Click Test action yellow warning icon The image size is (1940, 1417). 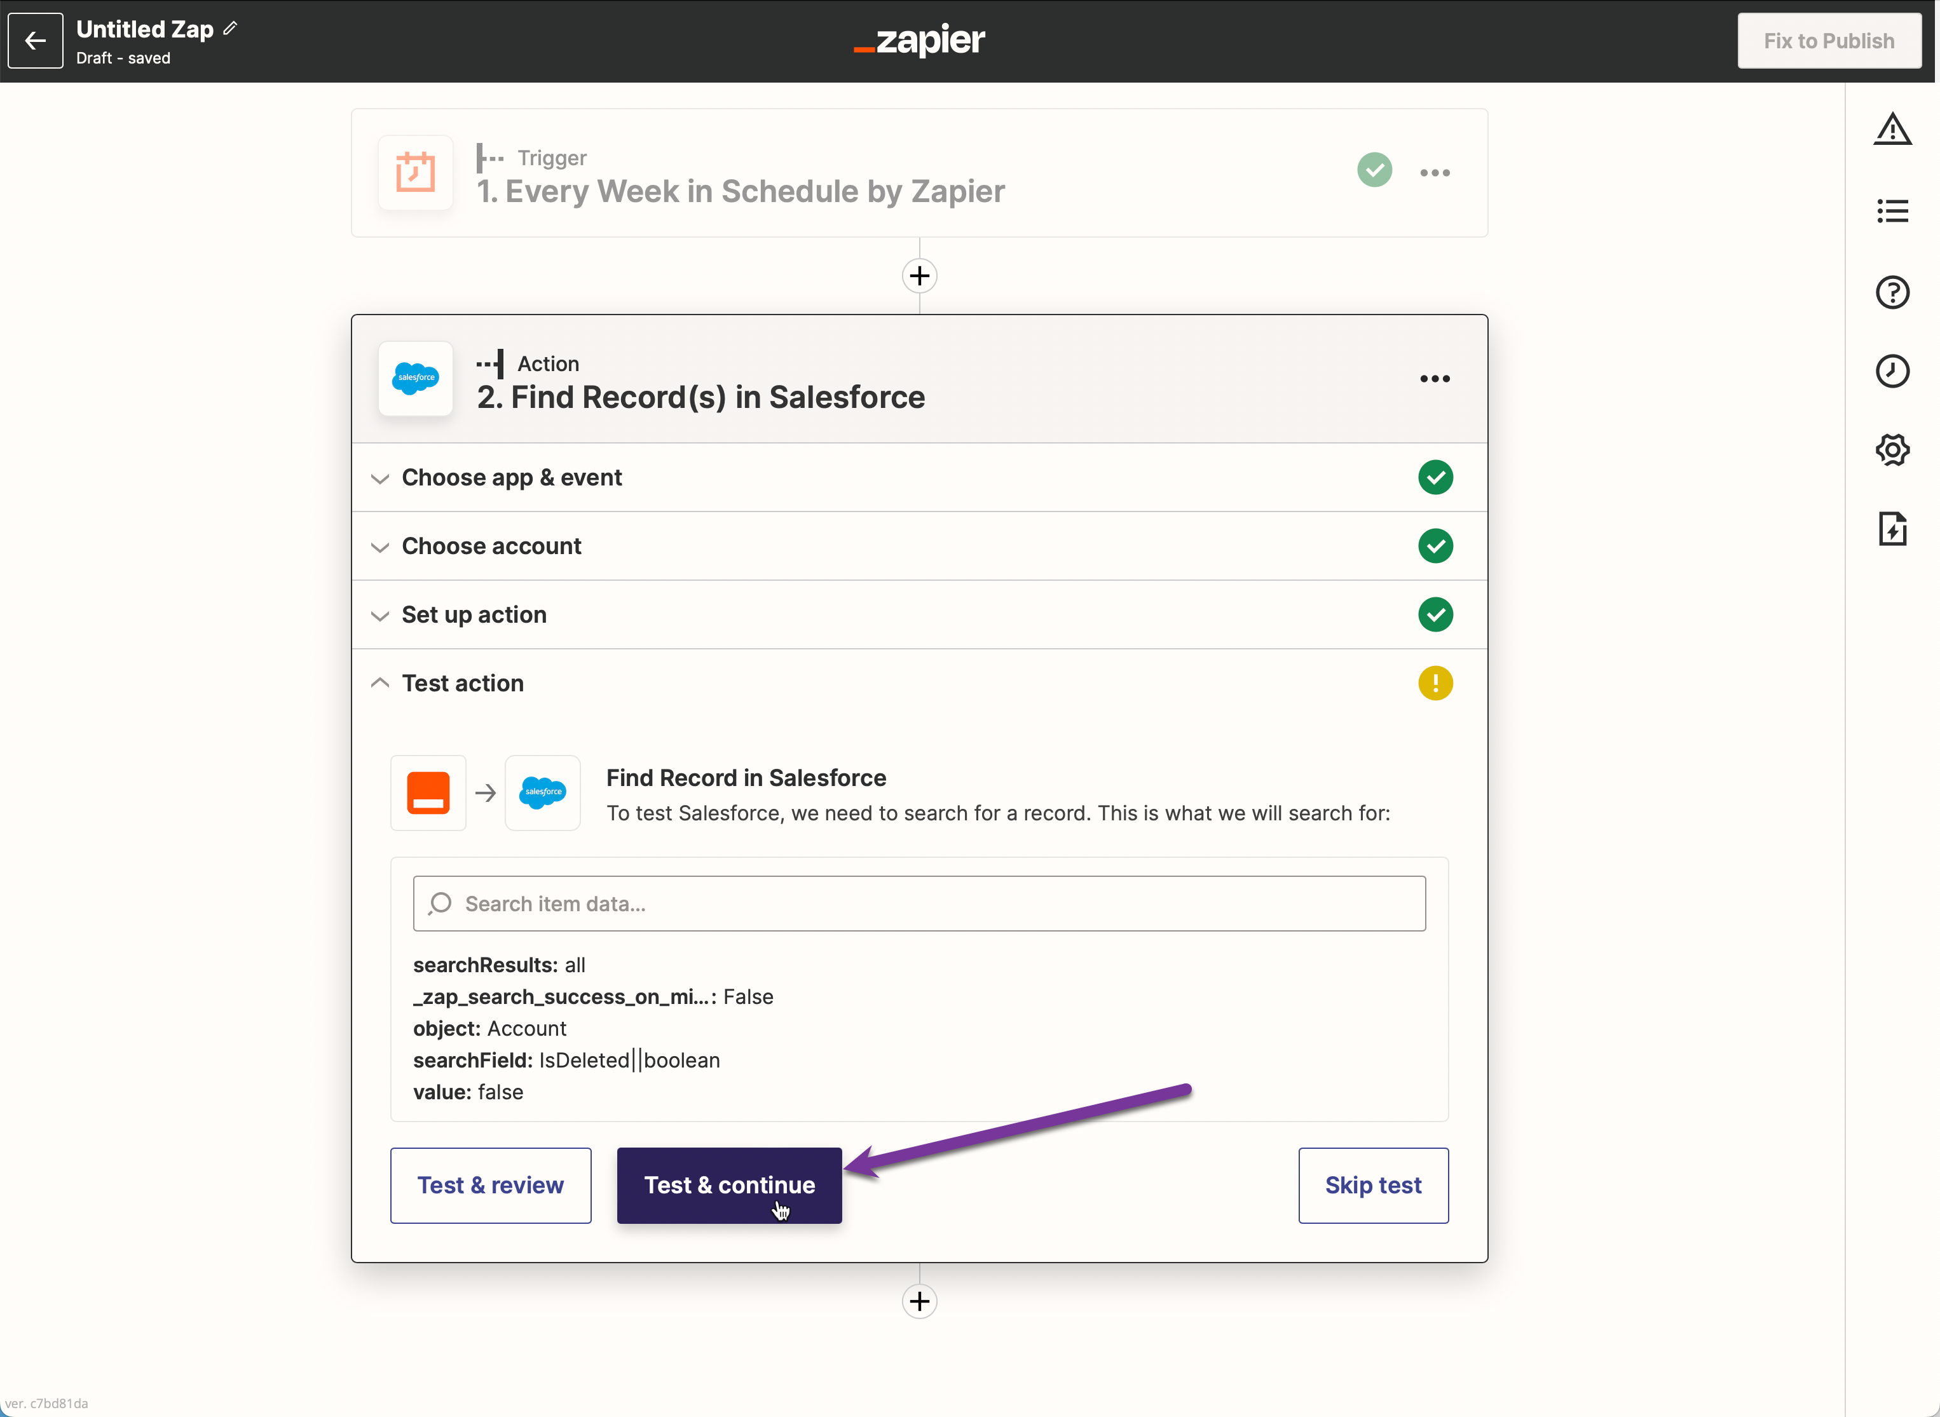[1435, 683]
